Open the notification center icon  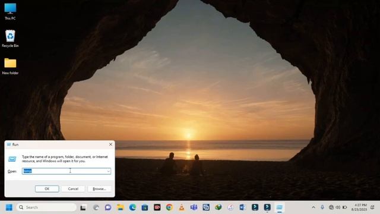coord(372,207)
